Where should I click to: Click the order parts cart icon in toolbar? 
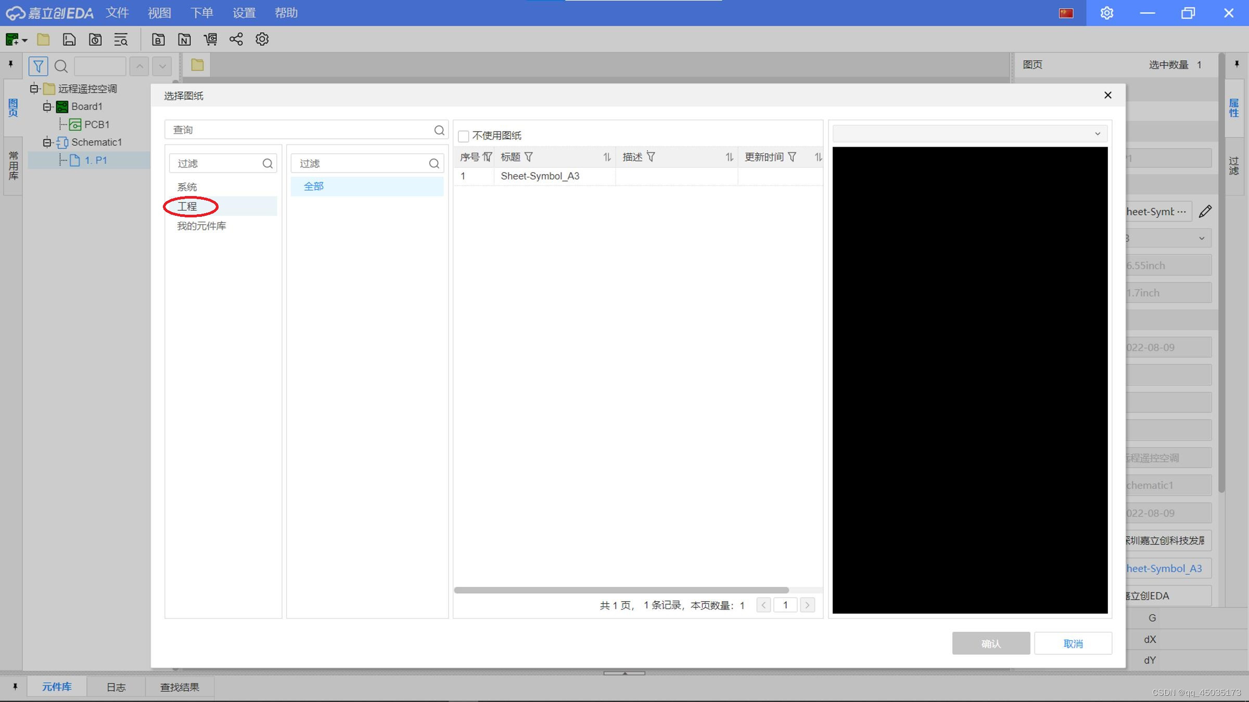[x=210, y=39]
